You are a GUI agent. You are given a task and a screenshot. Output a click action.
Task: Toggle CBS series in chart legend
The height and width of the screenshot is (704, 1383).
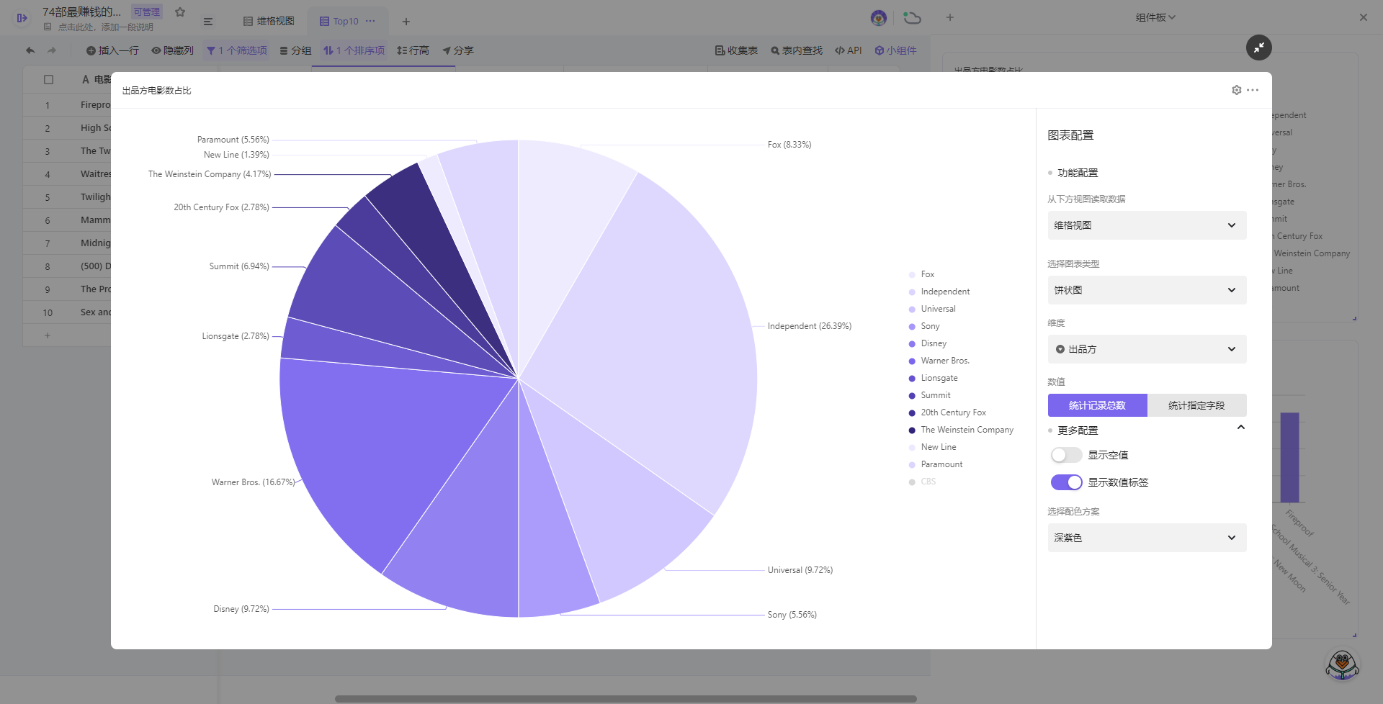coord(928,482)
